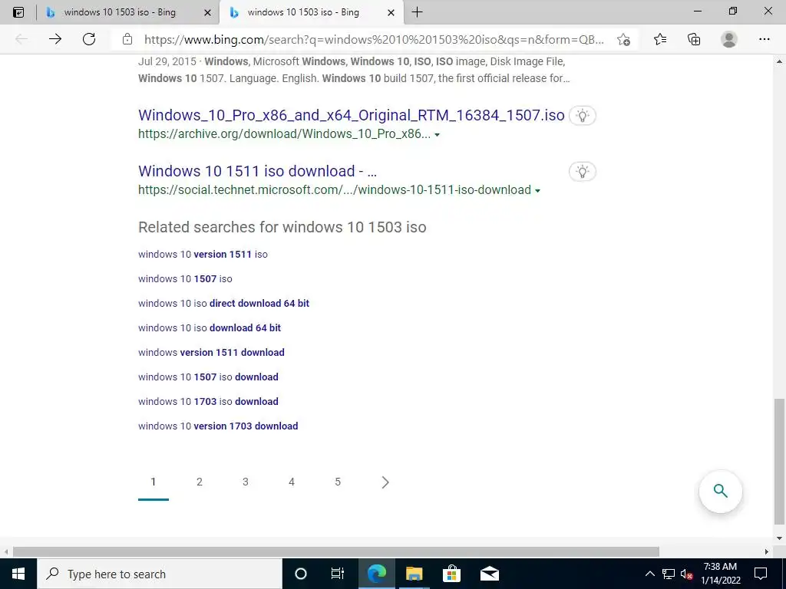Open tab actions menu icon
Viewport: 786px width, 589px height.
tap(18, 12)
